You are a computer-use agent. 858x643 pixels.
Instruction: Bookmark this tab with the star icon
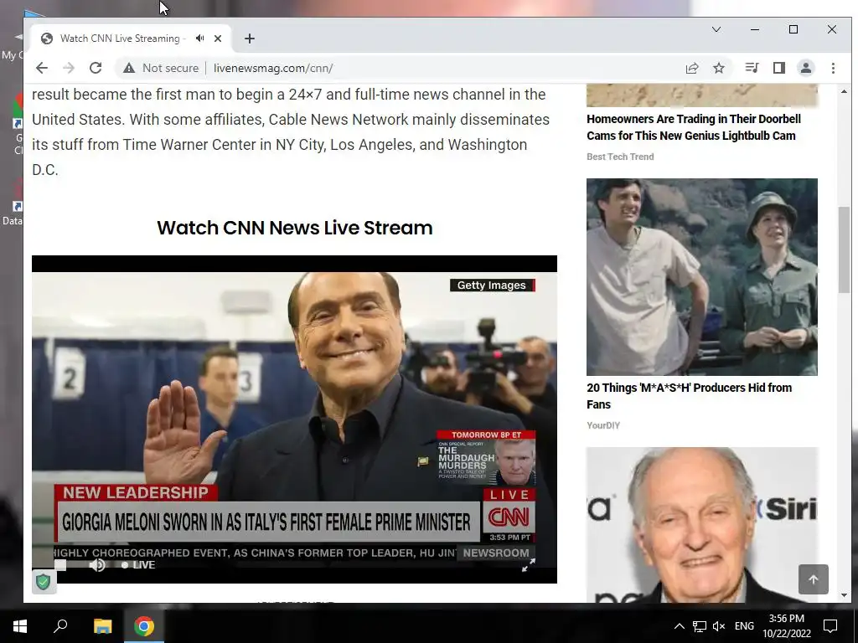718,68
